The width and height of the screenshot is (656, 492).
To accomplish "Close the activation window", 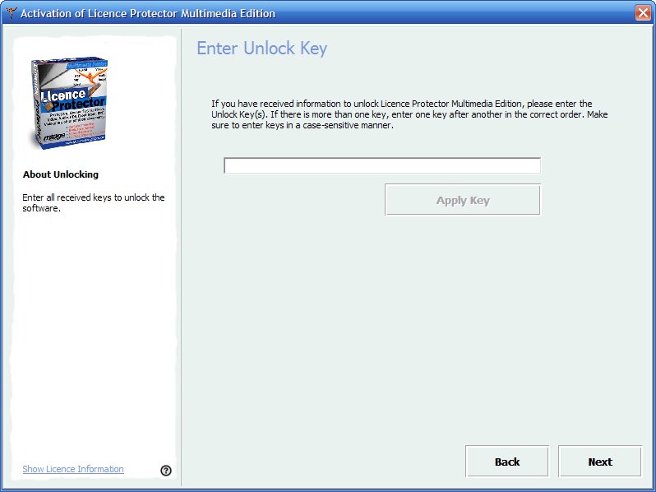I will [642, 13].
